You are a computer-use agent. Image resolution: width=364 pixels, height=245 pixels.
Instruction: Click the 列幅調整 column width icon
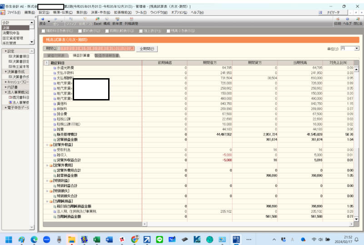[x=131, y=20]
